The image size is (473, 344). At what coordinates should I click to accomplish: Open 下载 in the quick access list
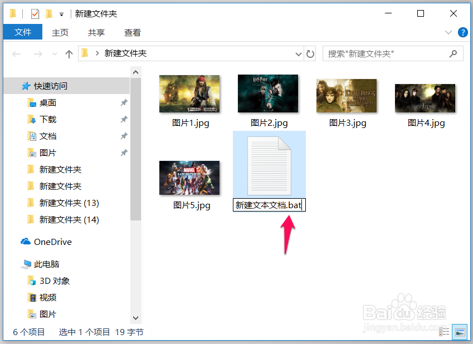click(48, 119)
